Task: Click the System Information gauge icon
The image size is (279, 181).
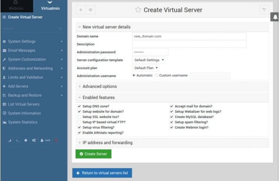Action: [4, 113]
